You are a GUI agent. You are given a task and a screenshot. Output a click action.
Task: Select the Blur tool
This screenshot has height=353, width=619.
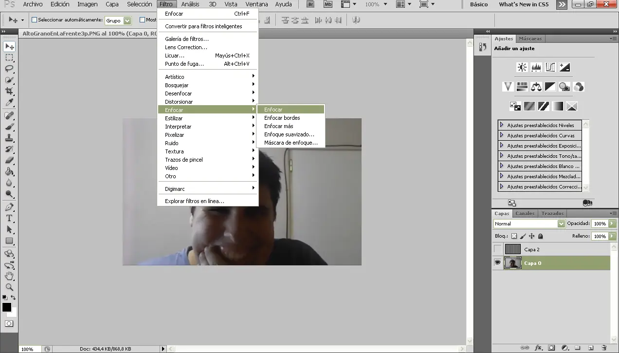pyautogui.click(x=9, y=183)
